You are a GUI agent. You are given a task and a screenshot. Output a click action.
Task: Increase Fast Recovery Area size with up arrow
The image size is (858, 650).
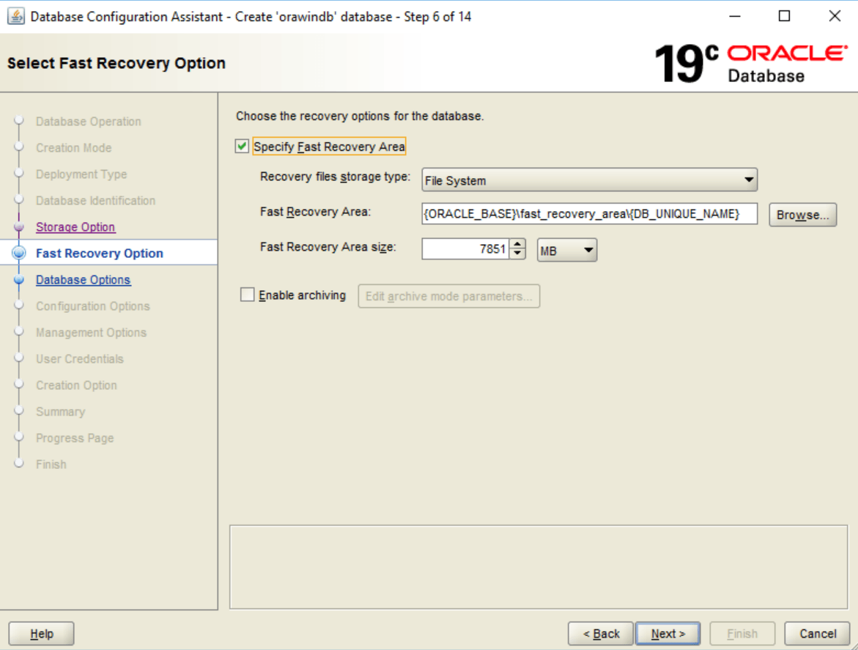coord(518,245)
